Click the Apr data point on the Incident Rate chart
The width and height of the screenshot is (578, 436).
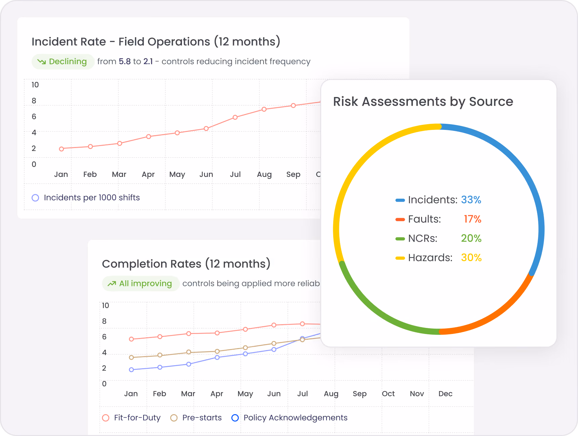148,137
